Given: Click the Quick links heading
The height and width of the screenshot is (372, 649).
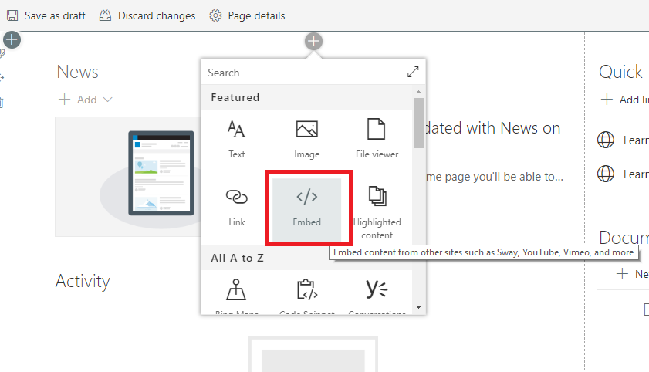Looking at the screenshot, I should 621,72.
